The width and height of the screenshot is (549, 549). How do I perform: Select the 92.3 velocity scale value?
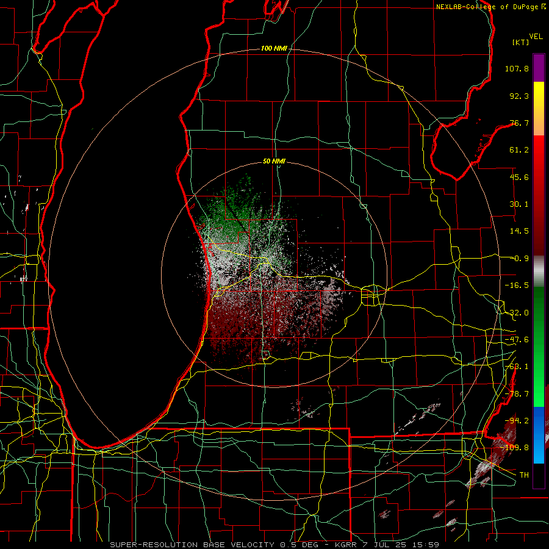point(519,96)
